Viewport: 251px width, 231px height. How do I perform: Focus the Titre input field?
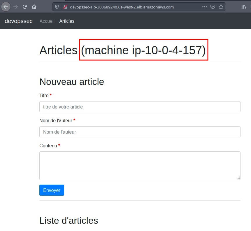[x=140, y=107]
